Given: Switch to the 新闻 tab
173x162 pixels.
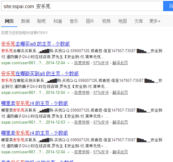Looking at the screenshot, I should pos(25,21).
